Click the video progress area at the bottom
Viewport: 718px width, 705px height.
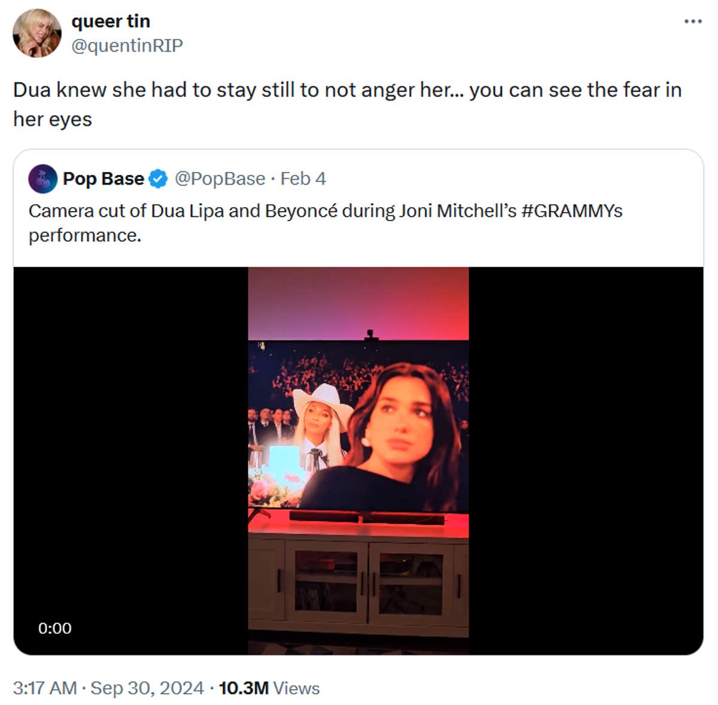[359, 647]
